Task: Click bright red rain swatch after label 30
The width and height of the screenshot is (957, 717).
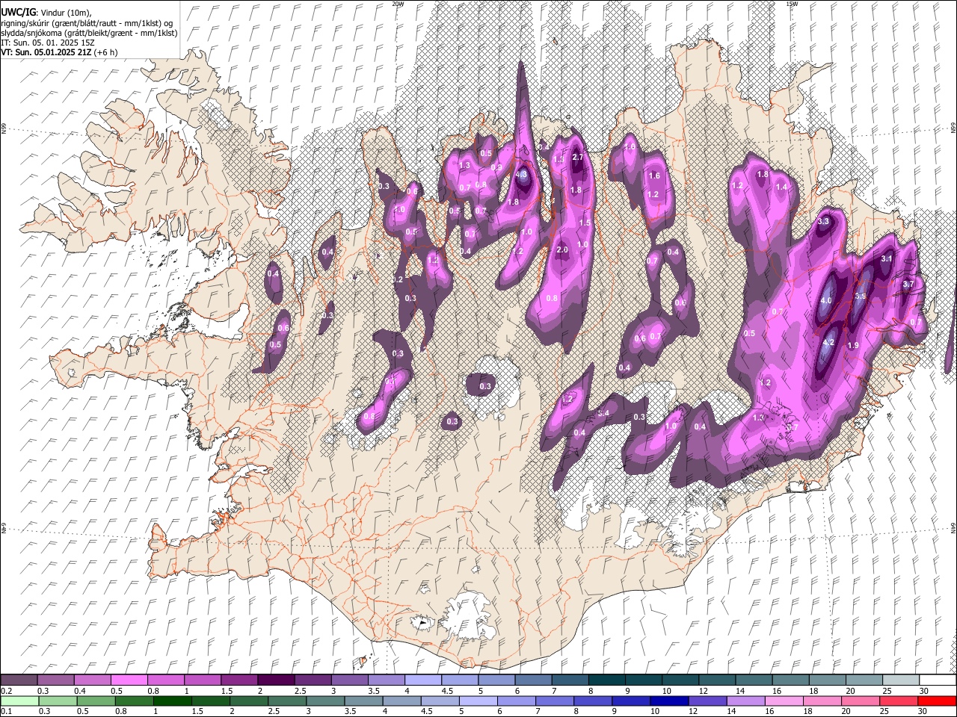Action: click(x=936, y=701)
